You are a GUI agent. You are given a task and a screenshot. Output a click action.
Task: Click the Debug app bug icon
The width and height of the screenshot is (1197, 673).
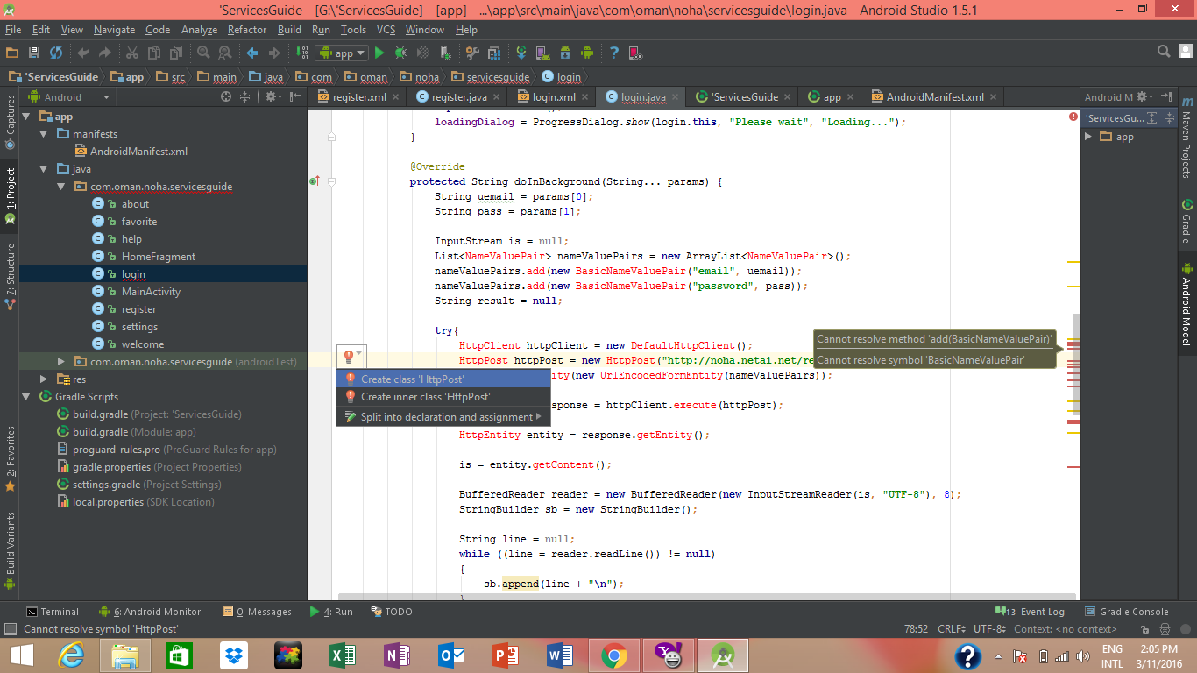[401, 53]
